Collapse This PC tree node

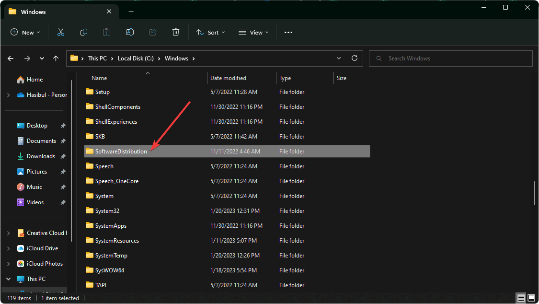pyautogui.click(x=9, y=279)
